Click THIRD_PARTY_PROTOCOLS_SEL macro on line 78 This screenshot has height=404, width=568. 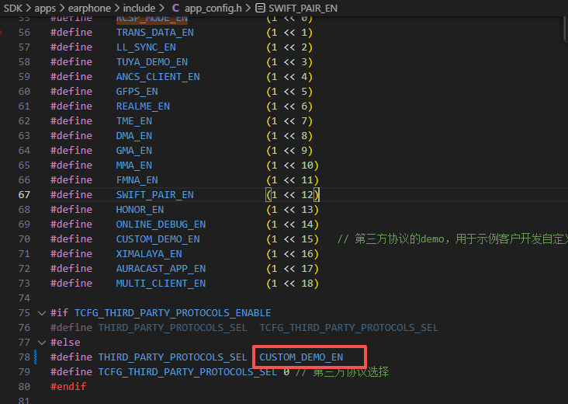coord(172,357)
